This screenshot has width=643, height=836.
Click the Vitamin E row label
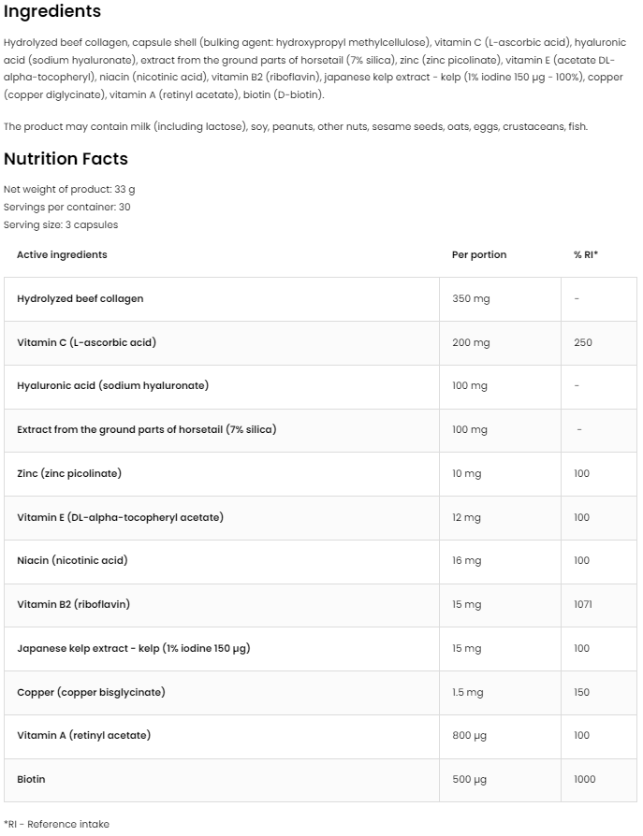[120, 517]
